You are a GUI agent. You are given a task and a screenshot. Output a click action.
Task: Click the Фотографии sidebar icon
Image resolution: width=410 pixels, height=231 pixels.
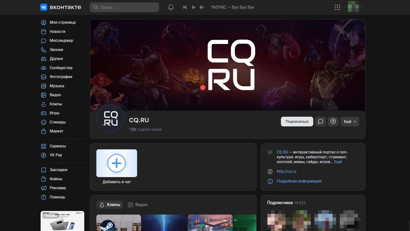point(44,77)
